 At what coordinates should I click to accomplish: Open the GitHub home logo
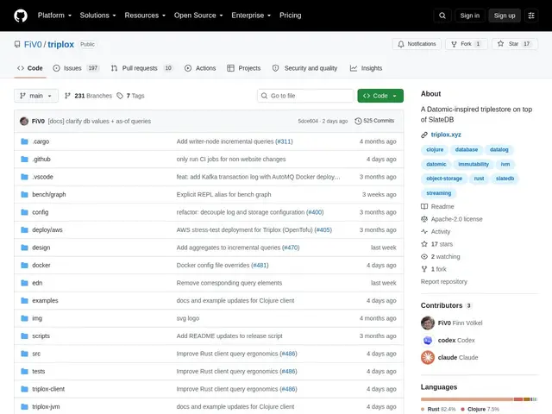pyautogui.click(x=21, y=16)
